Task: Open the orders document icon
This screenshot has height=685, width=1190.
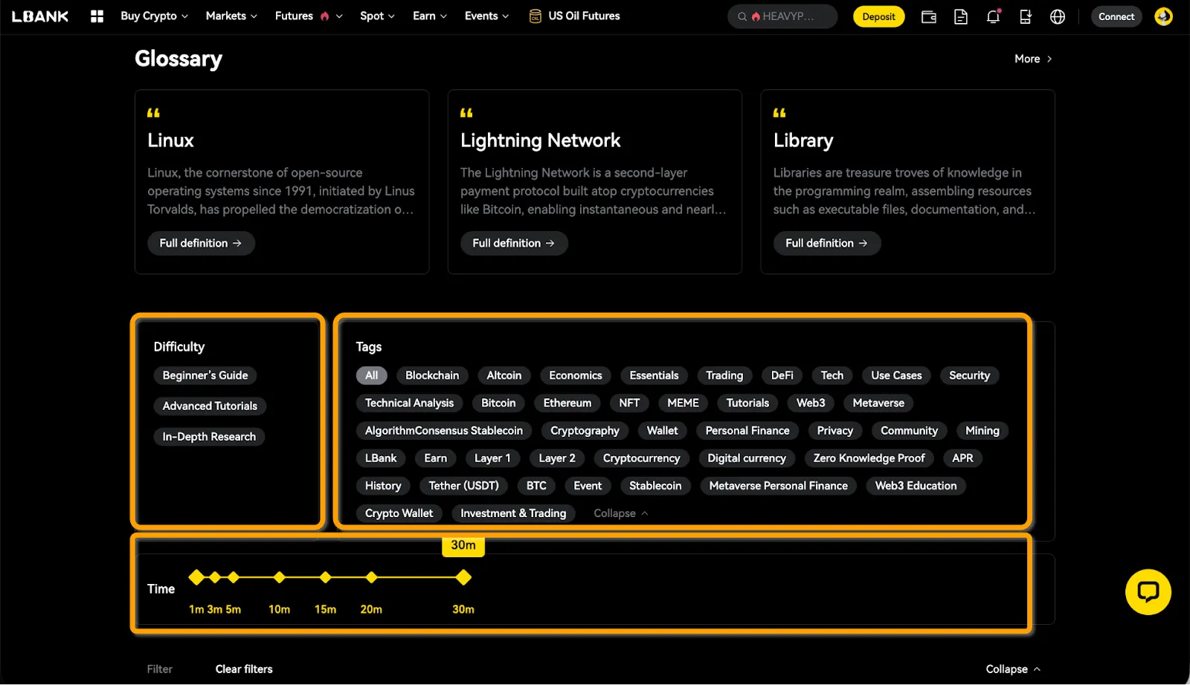Action: 960,16
